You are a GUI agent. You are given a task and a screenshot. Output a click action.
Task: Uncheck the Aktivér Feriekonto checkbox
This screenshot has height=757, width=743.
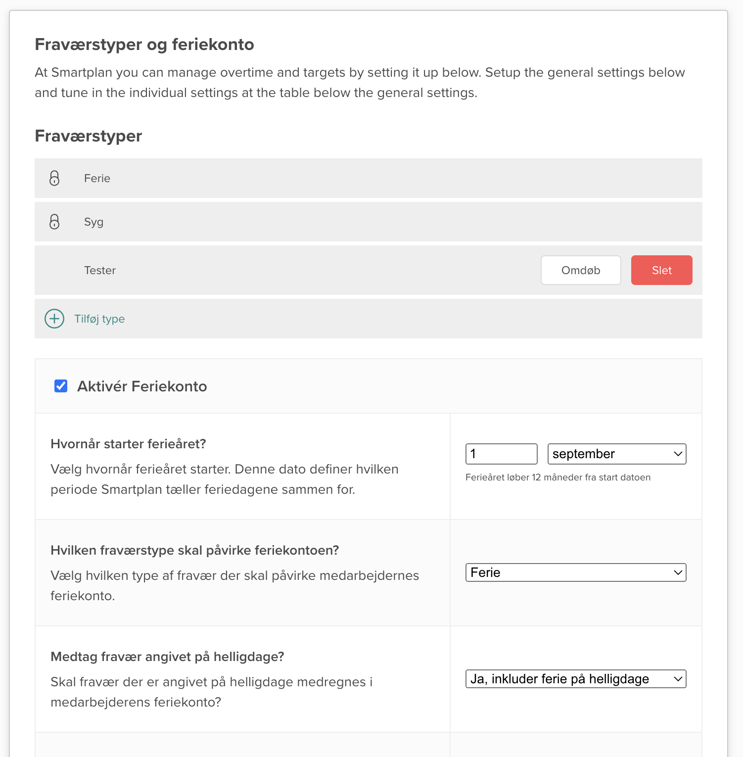pos(61,386)
